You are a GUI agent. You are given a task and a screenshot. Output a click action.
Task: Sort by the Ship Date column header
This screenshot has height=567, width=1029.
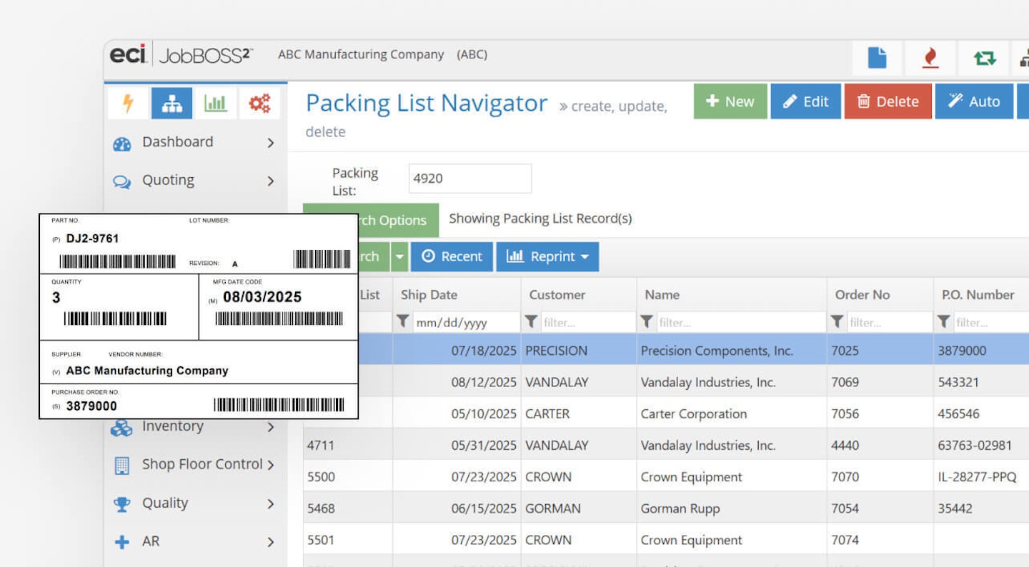[x=429, y=295]
